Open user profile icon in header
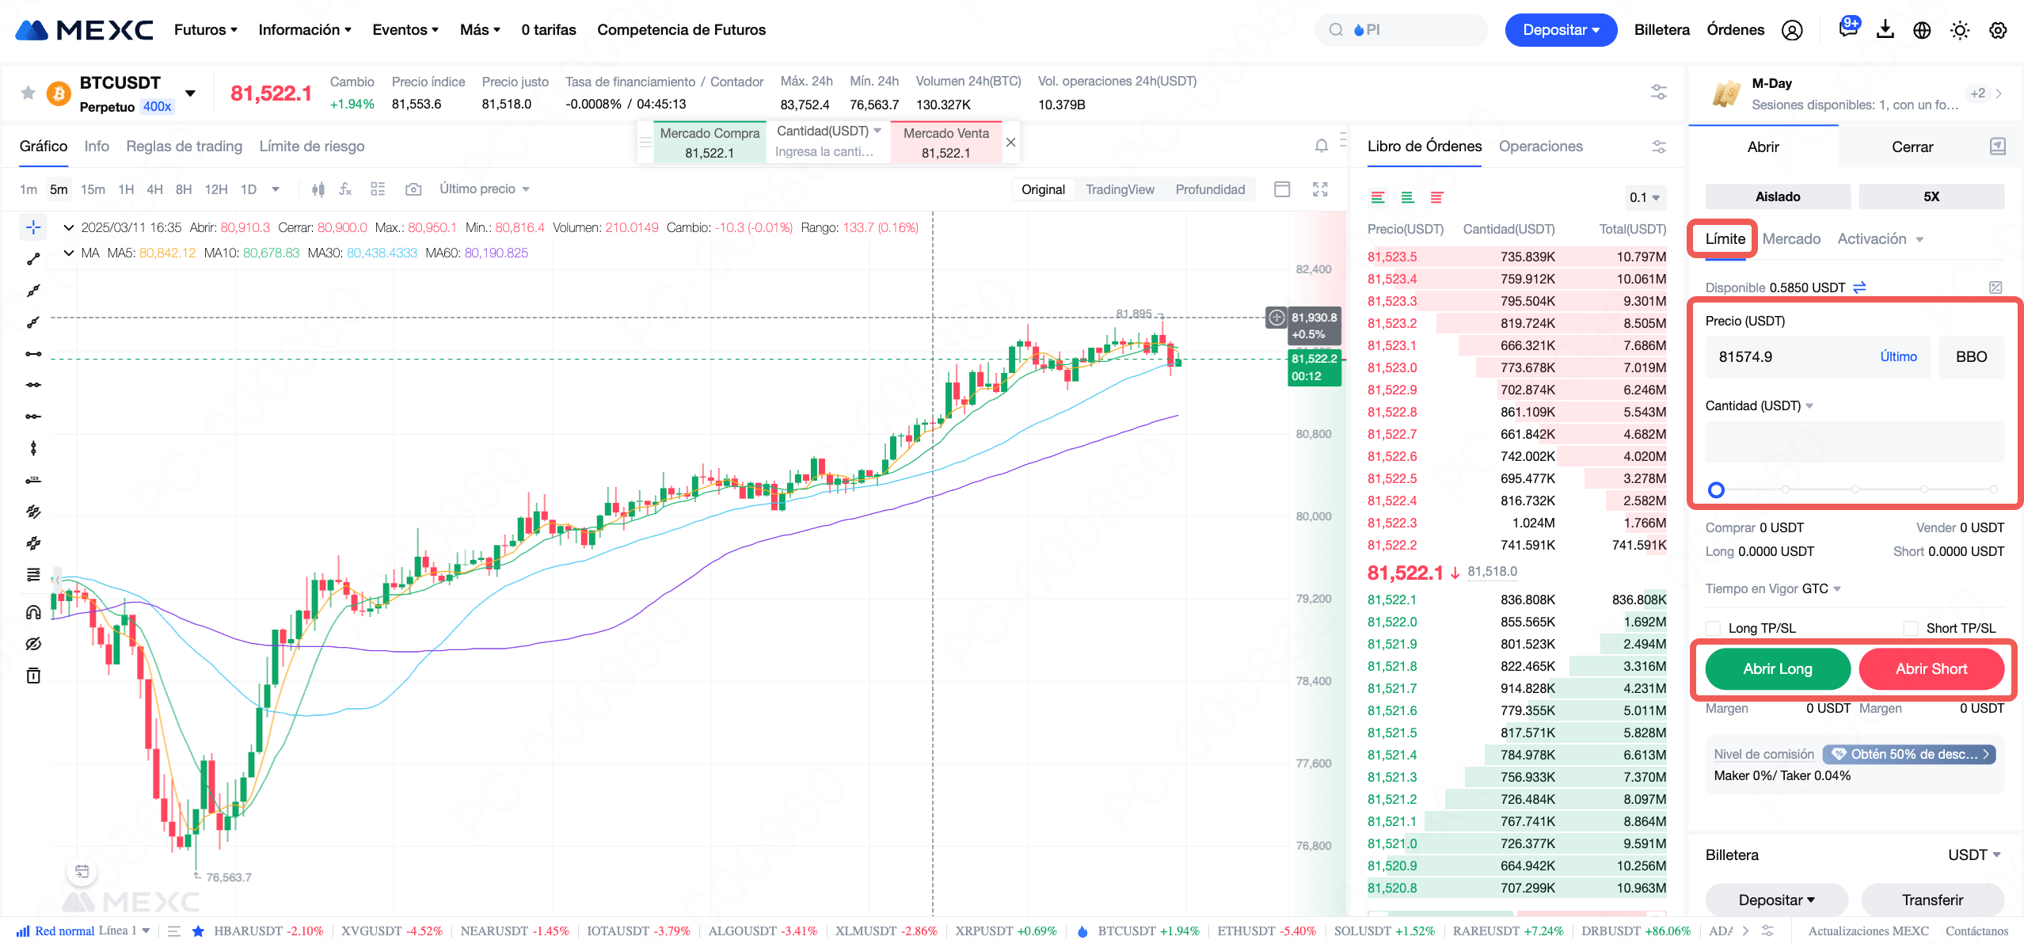 point(1792,30)
